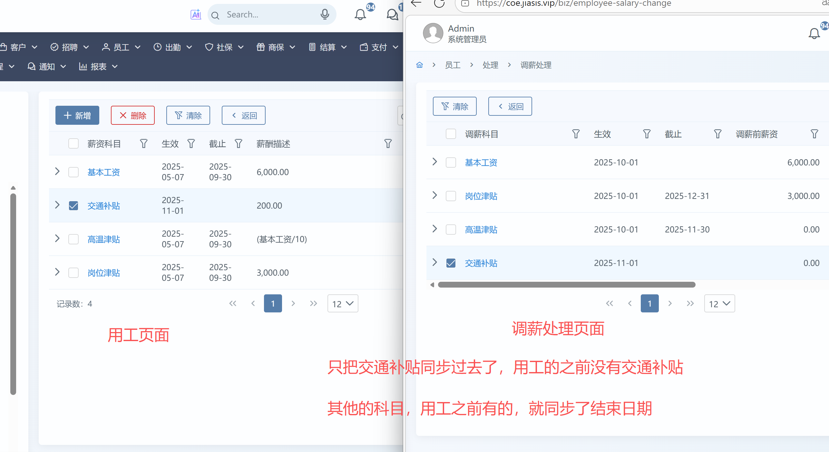The width and height of the screenshot is (829, 452).
Task: Toggle select-all checkbox in 薪资科目 header
Action: (73, 143)
